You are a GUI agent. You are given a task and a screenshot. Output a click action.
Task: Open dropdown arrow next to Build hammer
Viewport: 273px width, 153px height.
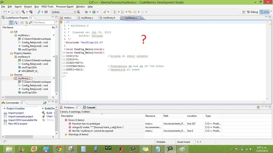(x=27, y=12)
